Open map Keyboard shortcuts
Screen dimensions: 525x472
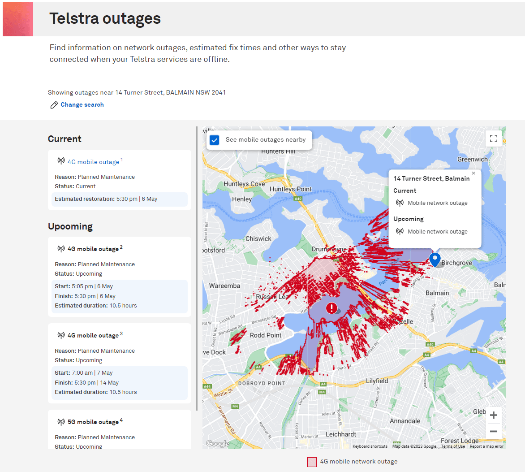click(370, 446)
